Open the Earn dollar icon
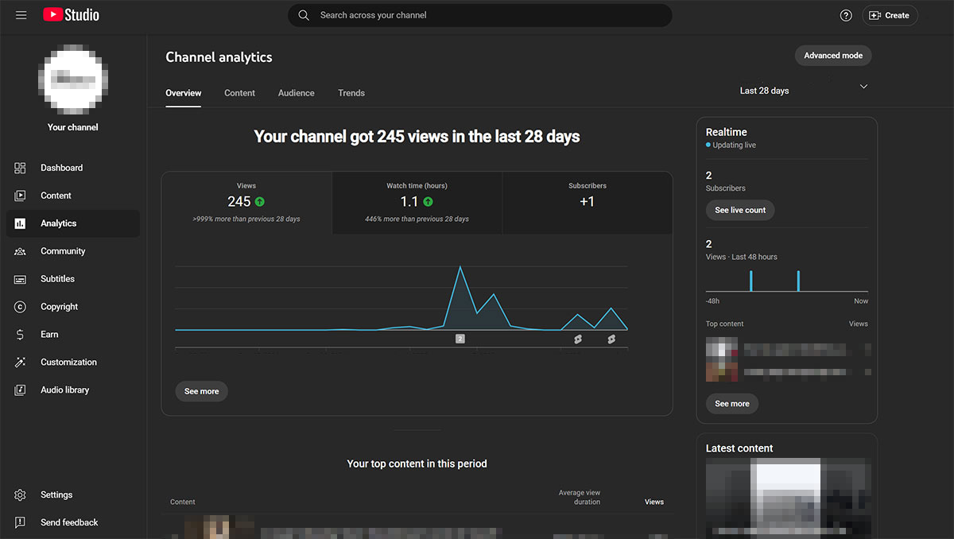Viewport: 954px width, 539px height. pos(21,335)
